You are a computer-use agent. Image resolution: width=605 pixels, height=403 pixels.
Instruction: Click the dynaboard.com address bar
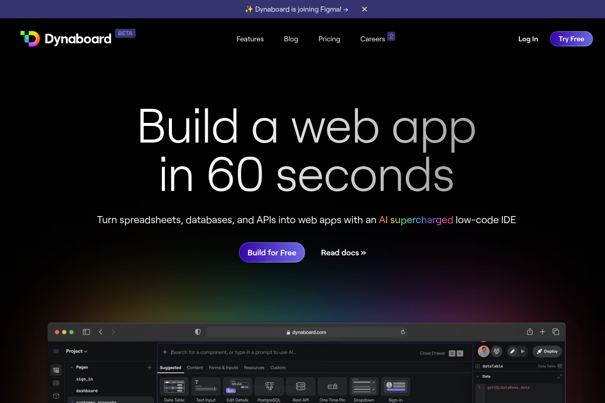[x=307, y=332]
